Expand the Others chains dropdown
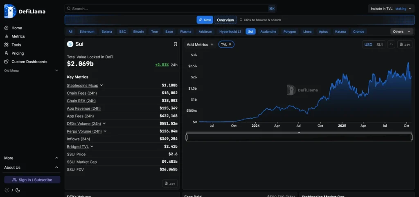The height and width of the screenshot is (197, 419). tap(401, 31)
